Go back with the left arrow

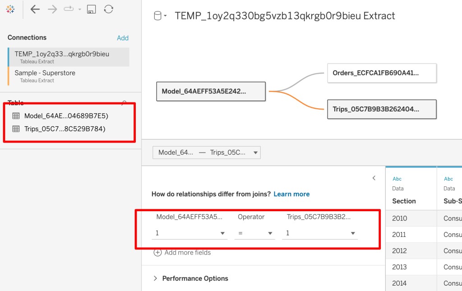pos(35,9)
